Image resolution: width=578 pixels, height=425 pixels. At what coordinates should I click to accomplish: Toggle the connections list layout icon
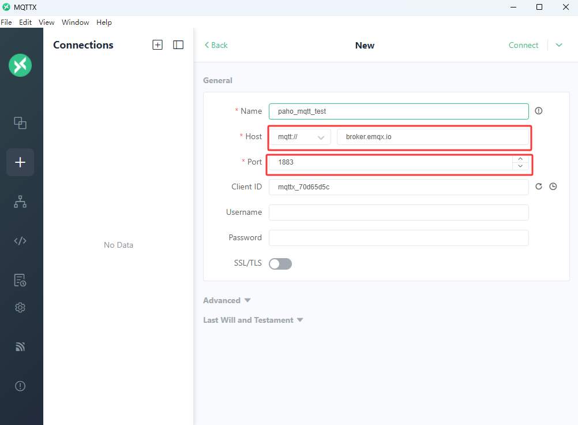click(178, 45)
